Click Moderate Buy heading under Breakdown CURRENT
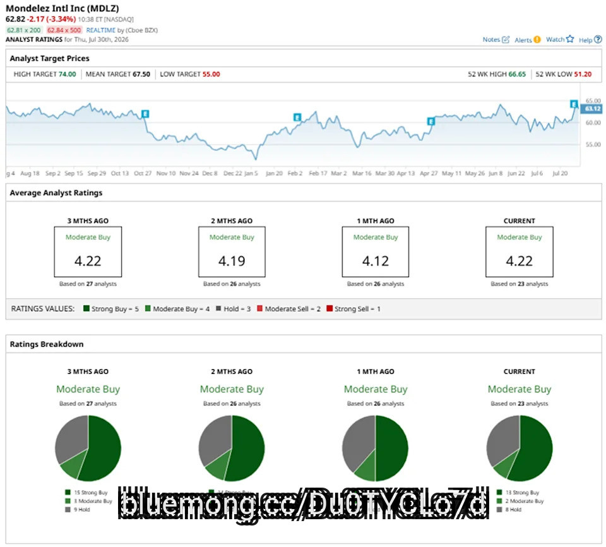Screen dimensions: 606x547 click(520, 389)
